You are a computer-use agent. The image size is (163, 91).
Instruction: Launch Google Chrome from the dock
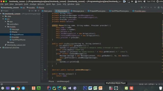click(x=18, y=88)
